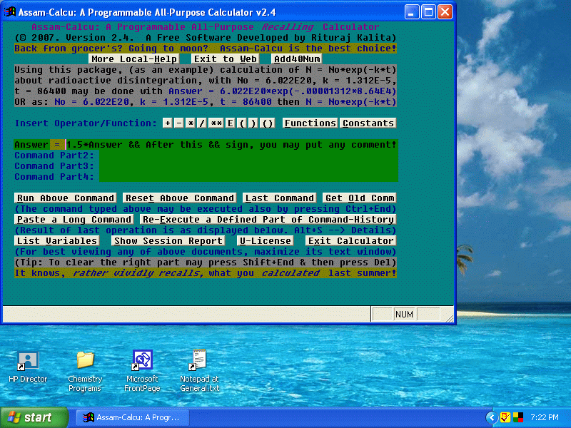Open the Notepad at General.txt shortcut

tap(199, 361)
